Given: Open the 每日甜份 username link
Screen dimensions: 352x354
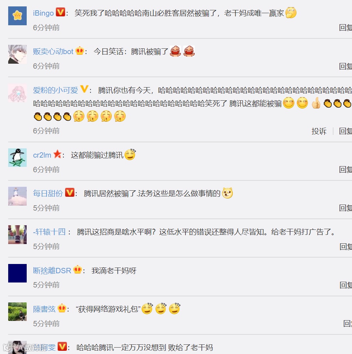Looking at the screenshot, I should coord(48,194).
